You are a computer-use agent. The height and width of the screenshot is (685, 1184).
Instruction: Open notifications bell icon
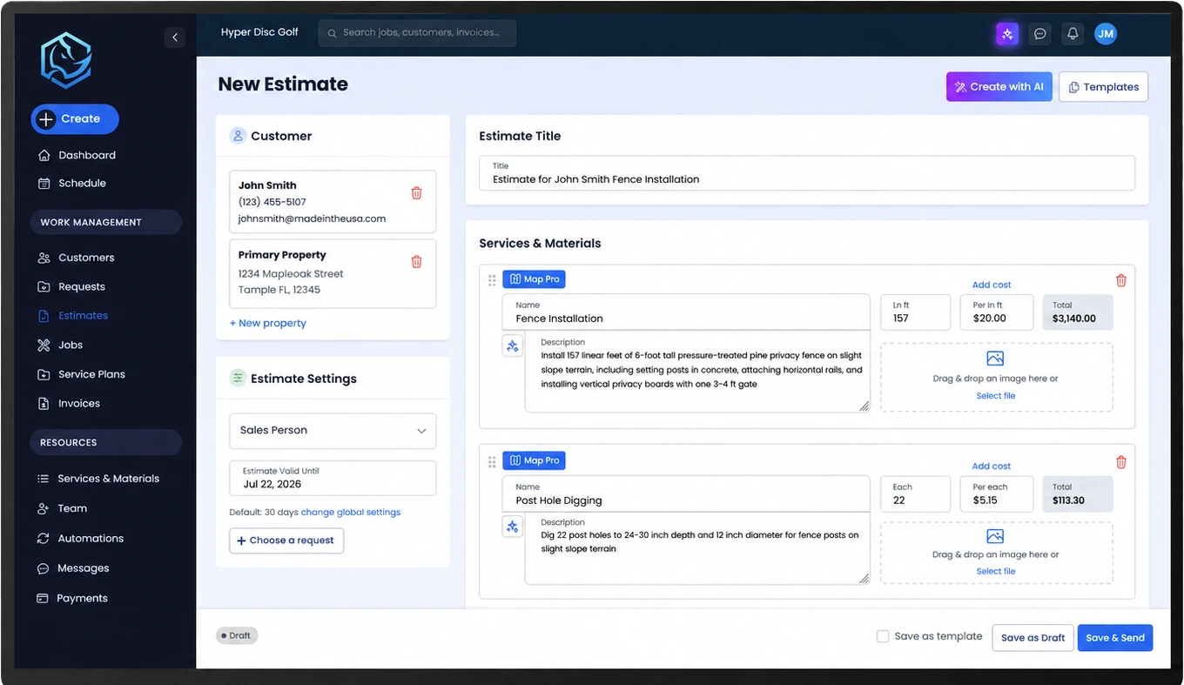pyautogui.click(x=1073, y=34)
